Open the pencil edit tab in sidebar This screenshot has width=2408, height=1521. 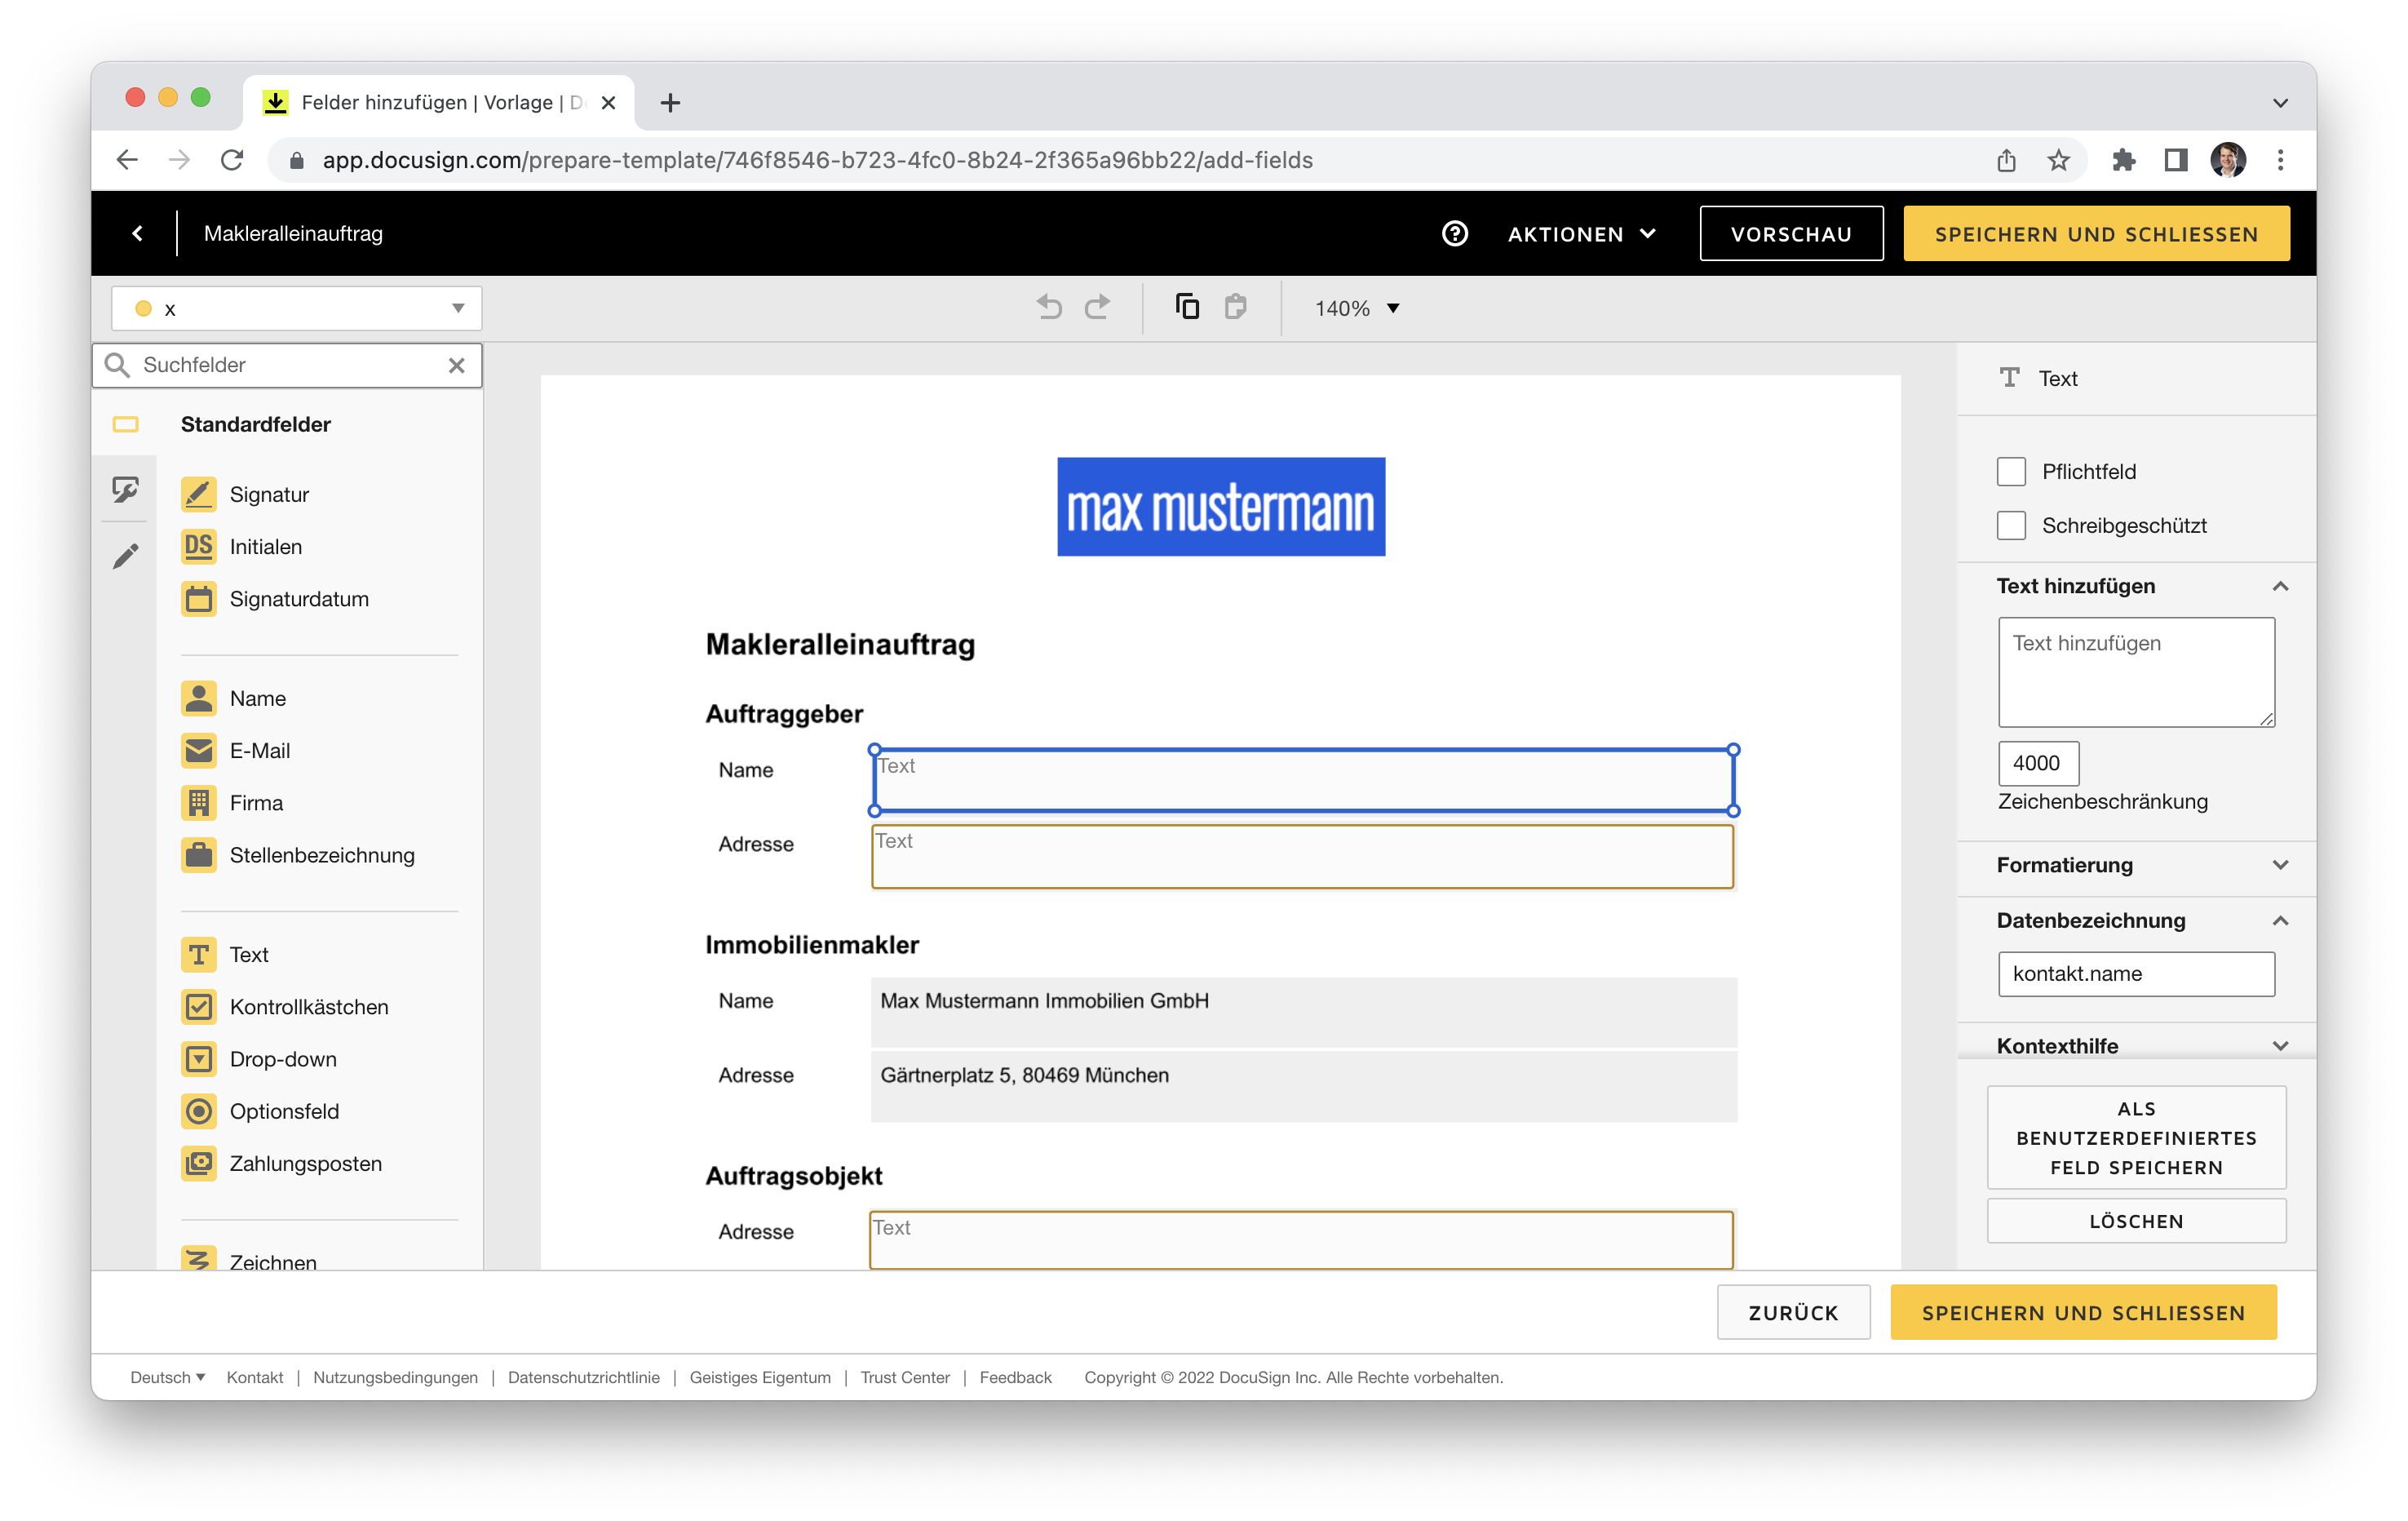click(126, 557)
